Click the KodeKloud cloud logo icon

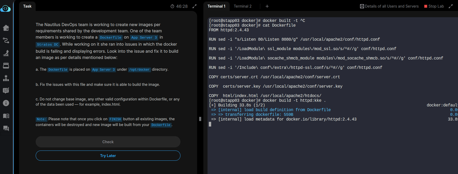(5, 9)
